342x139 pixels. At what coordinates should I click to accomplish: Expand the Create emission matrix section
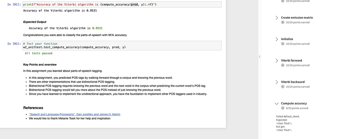[276, 18]
